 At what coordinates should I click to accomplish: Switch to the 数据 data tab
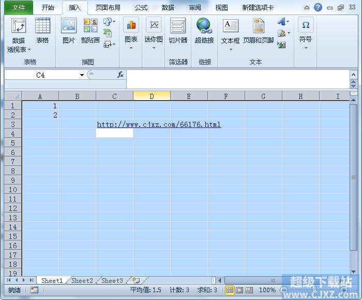pyautogui.click(x=168, y=8)
